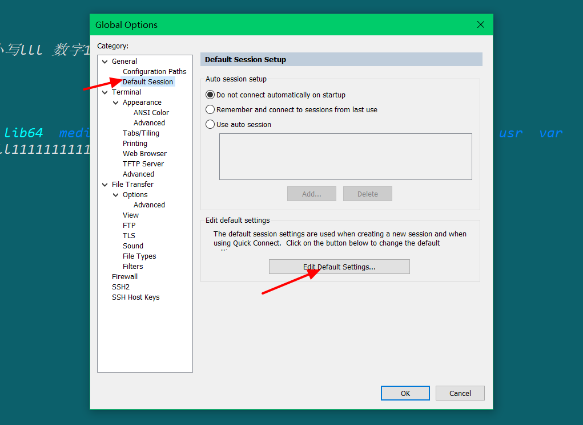Select the Web Browser category

144,153
